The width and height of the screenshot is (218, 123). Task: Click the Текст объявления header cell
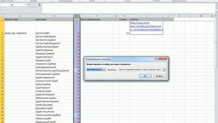(97, 19)
